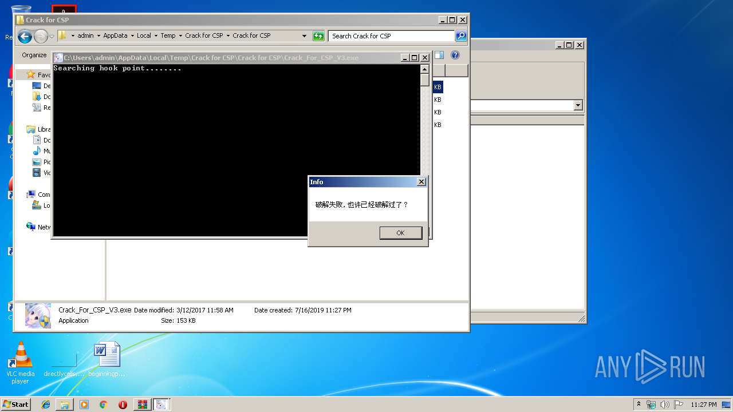Open Windows Explorer taskbar button
Viewport: 733px width, 412px height.
coord(65,405)
